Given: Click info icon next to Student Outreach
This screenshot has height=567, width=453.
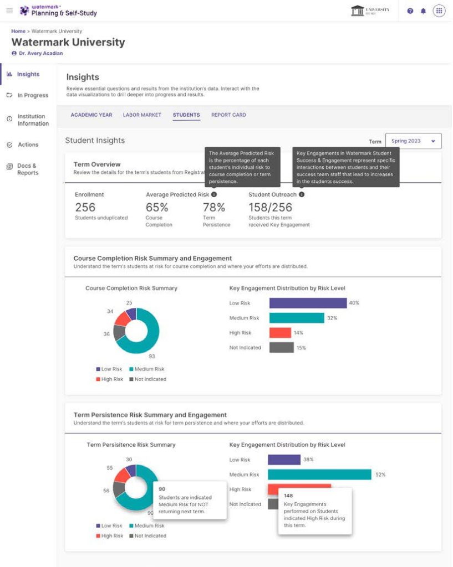Looking at the screenshot, I should [302, 194].
